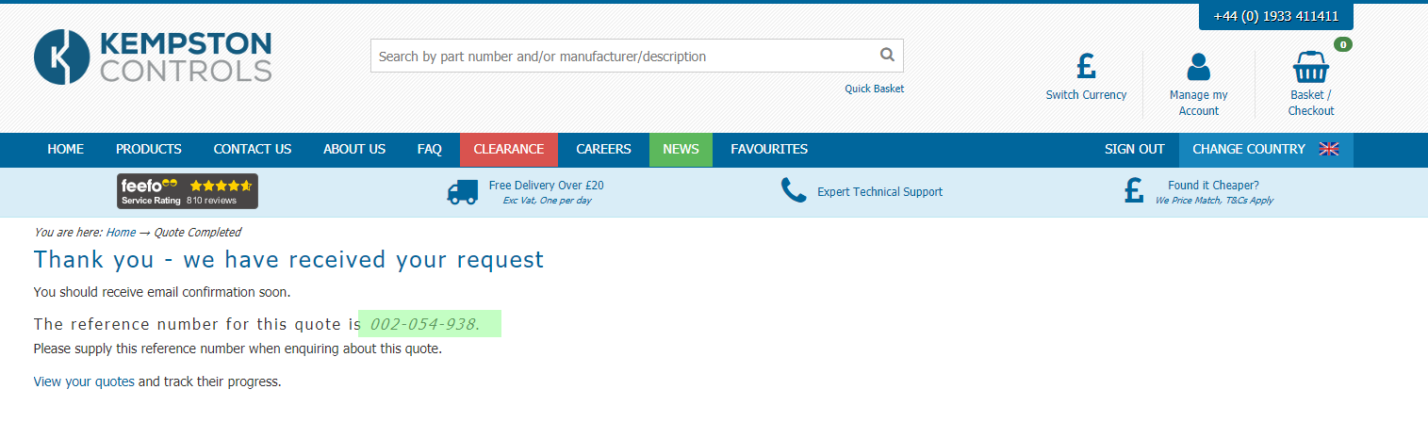Open the green NEWS tab
This screenshot has width=1428, height=422.
click(681, 149)
